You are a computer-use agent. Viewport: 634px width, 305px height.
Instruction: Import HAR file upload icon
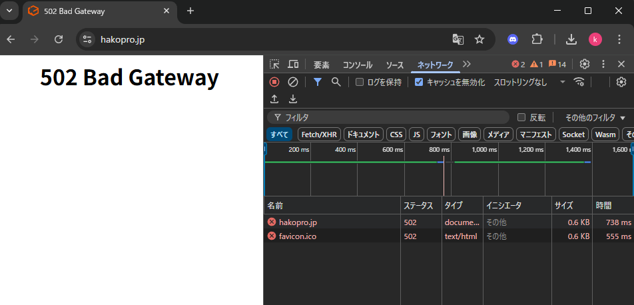click(274, 99)
